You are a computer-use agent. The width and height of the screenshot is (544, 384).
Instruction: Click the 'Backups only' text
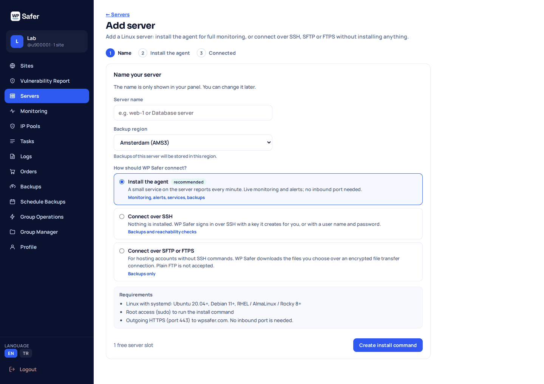(x=142, y=274)
